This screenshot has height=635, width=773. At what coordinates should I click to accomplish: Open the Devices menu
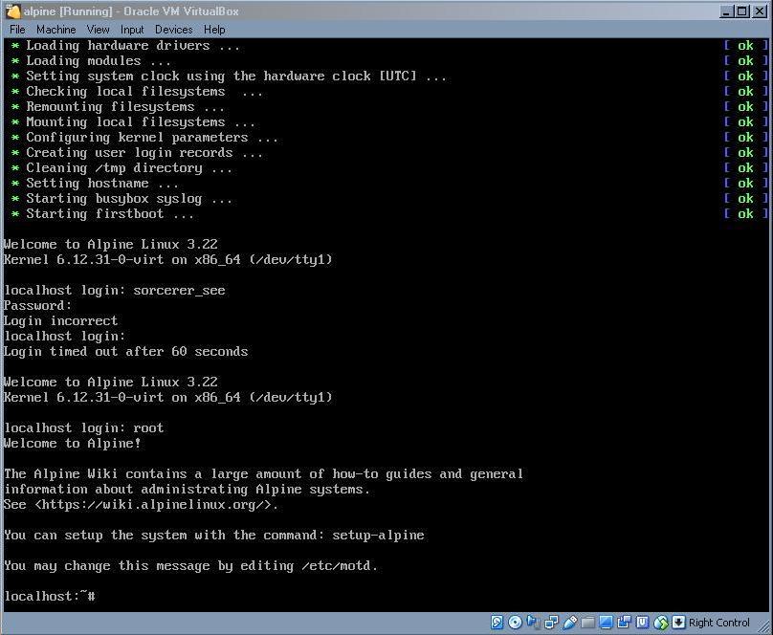pos(173,30)
